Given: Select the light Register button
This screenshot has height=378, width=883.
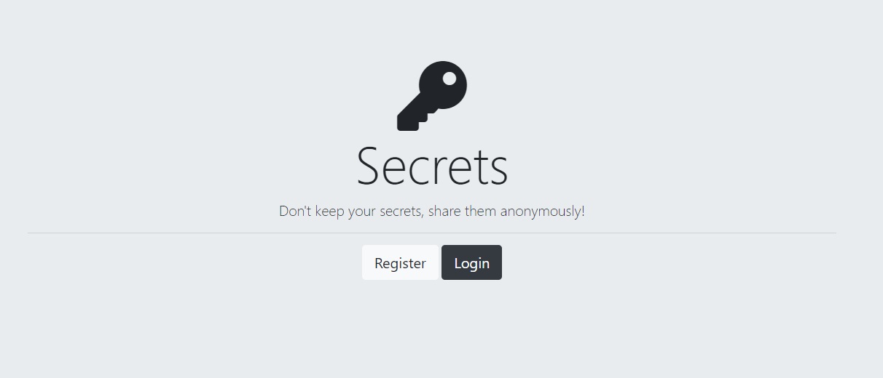Looking at the screenshot, I should coord(400,262).
